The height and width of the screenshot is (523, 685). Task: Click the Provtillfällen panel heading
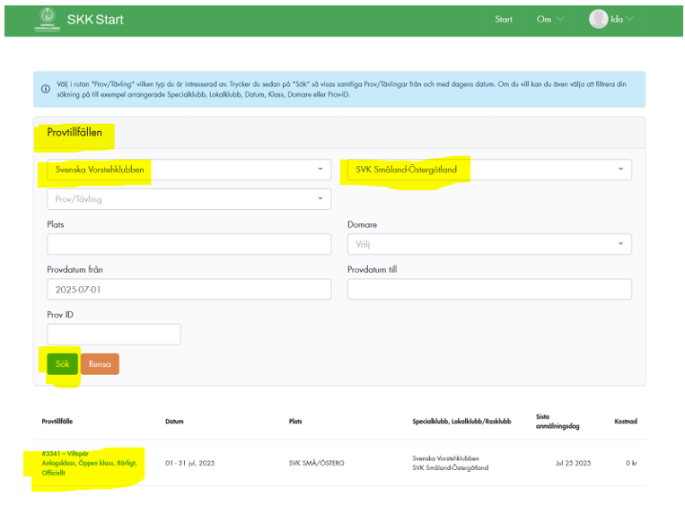pos(75,132)
